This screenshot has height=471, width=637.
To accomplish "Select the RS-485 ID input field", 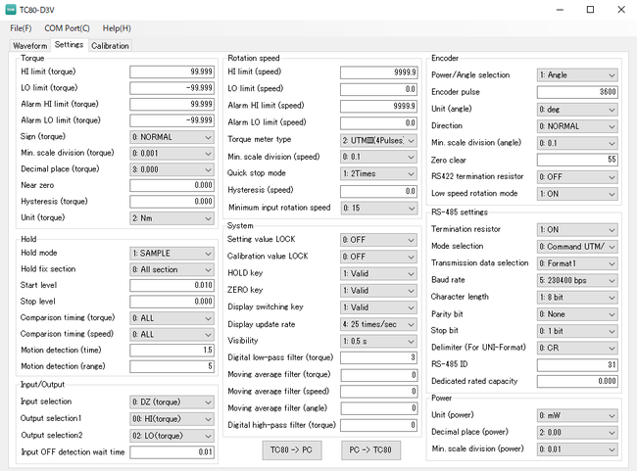I will 577,364.
